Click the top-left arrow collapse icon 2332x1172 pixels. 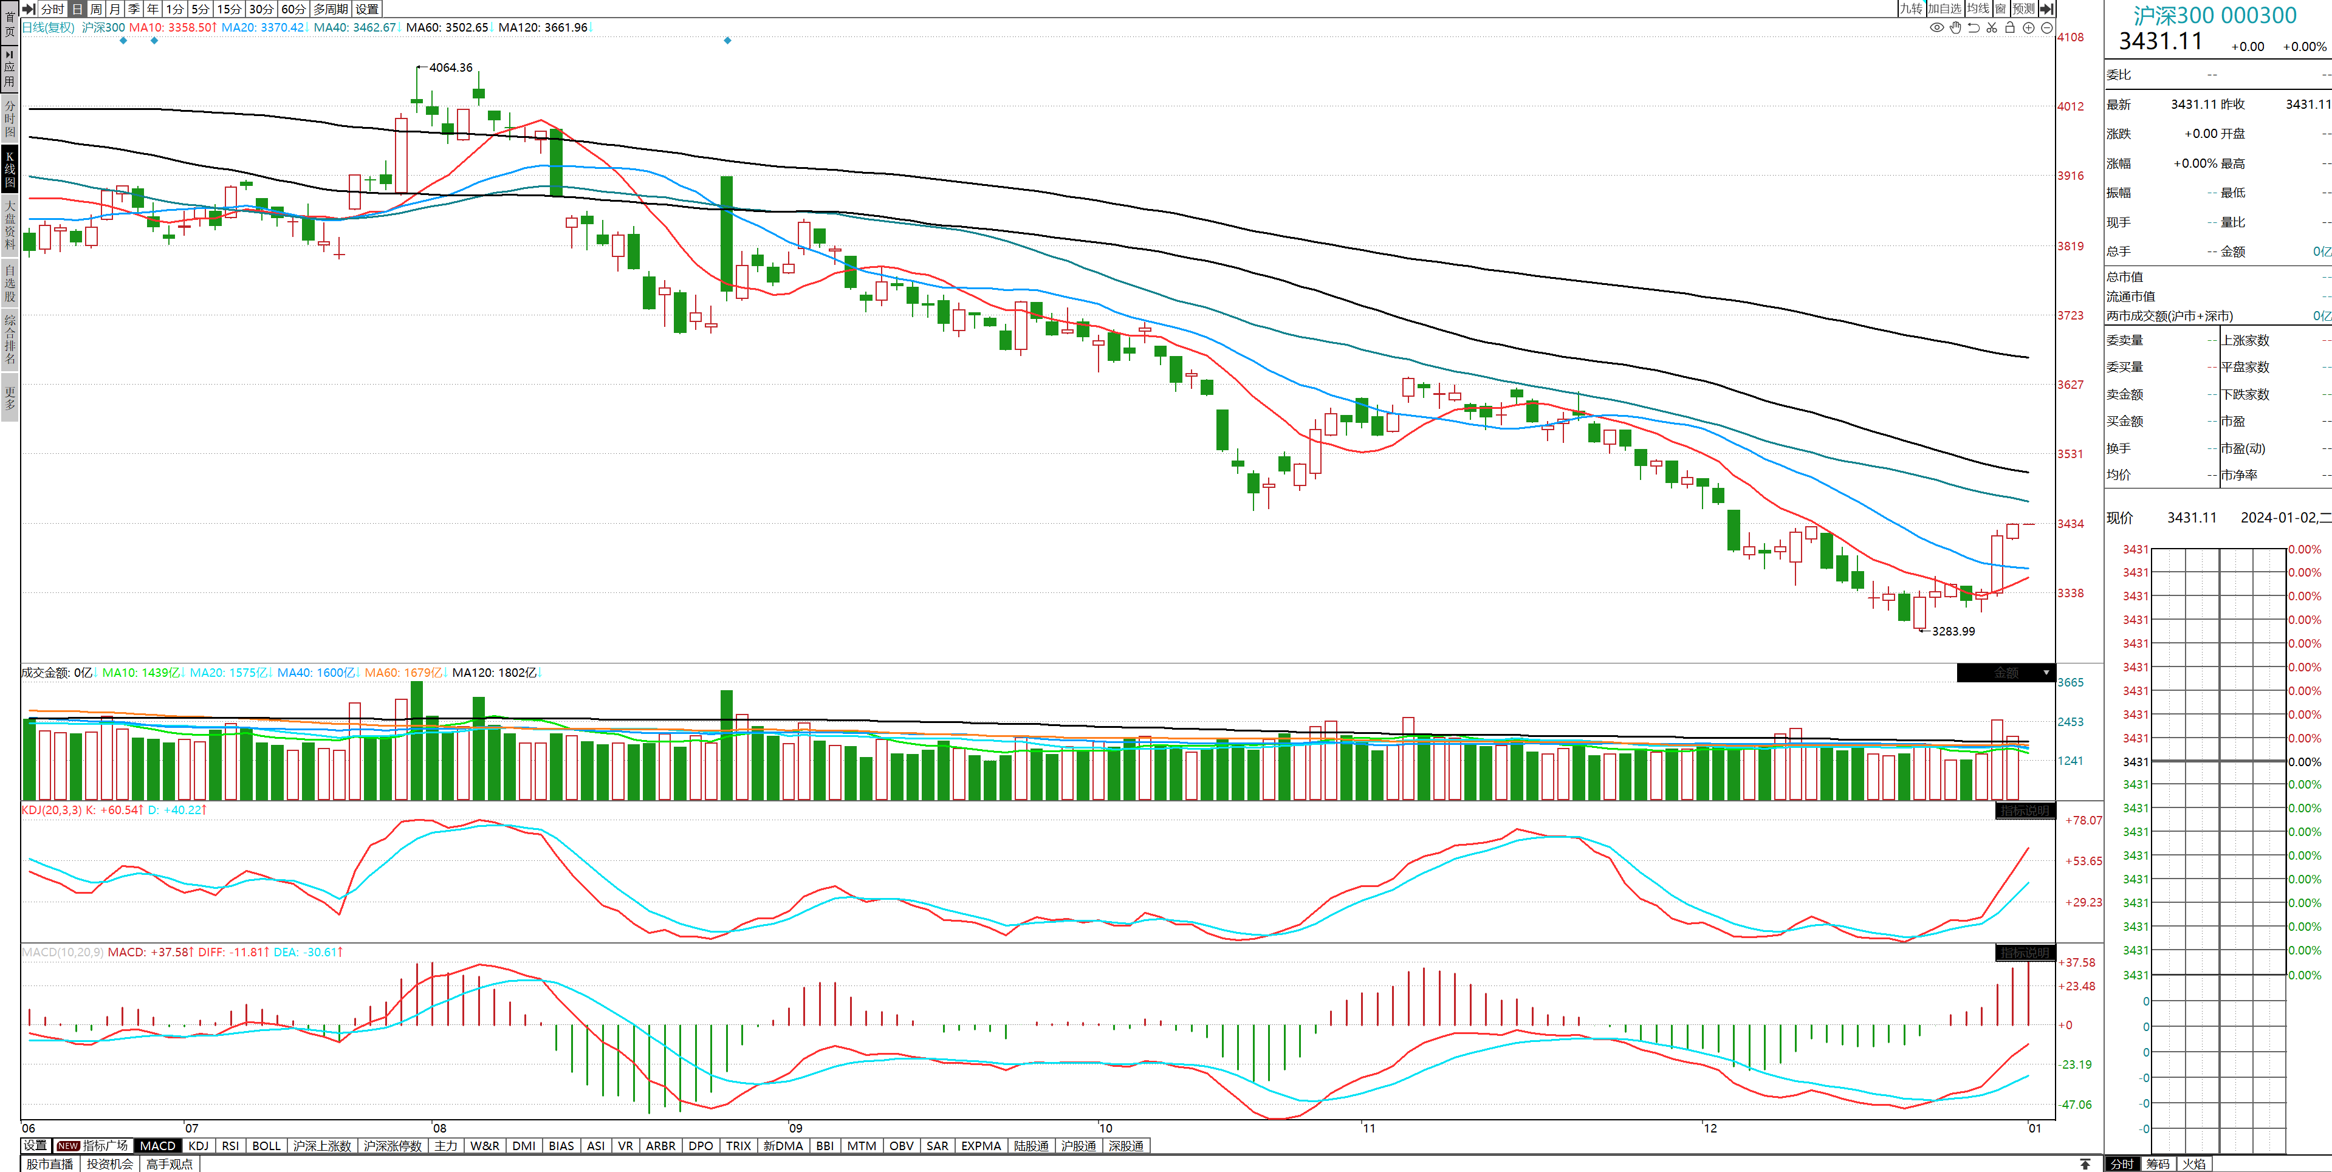click(28, 8)
